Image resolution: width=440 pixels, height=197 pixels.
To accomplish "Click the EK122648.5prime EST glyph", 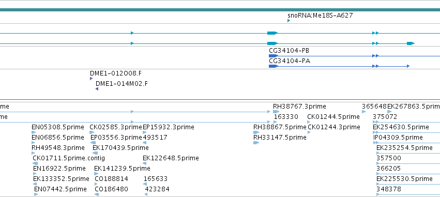I will point(145,163).
